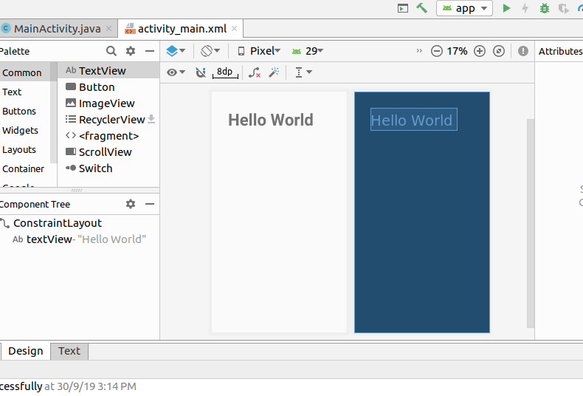This screenshot has width=583, height=396.
Task: Click the 17% zoom level text
Action: (x=458, y=51)
